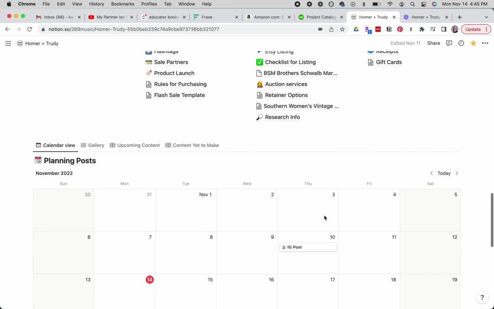Screen dimensions: 494x309
Task: Open page history clock icon
Action: (461, 43)
